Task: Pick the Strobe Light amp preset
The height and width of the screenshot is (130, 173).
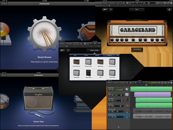Action: point(77,74)
